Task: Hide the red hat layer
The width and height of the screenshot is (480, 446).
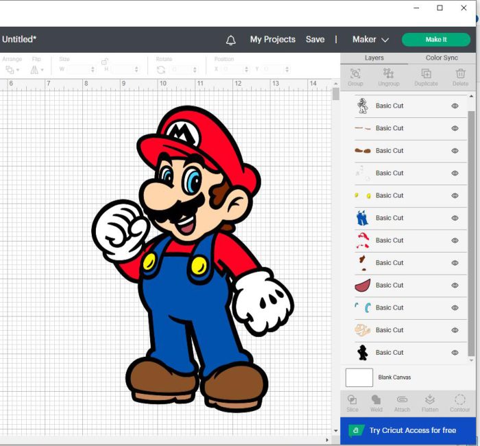Action: point(455,240)
